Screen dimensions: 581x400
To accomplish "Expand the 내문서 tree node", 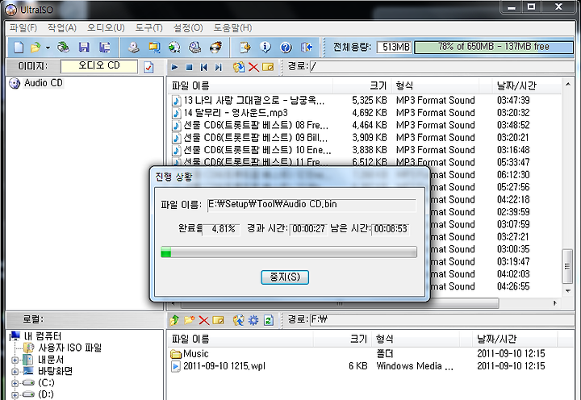I will tap(15, 360).
